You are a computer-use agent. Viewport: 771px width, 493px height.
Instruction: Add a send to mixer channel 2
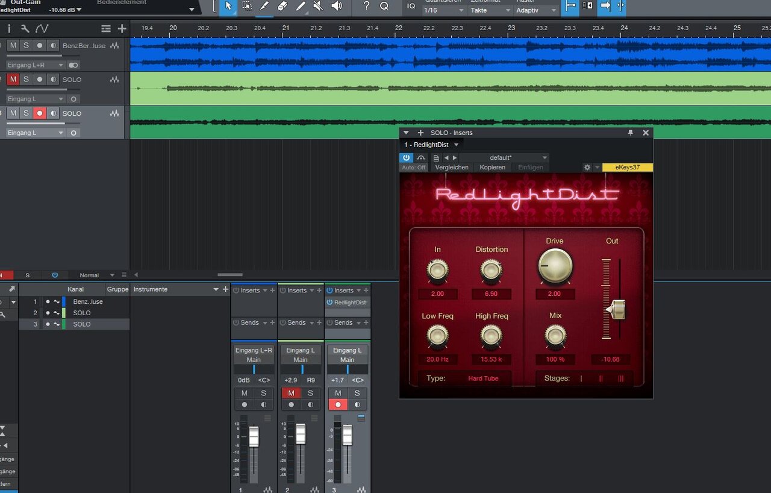319,322
